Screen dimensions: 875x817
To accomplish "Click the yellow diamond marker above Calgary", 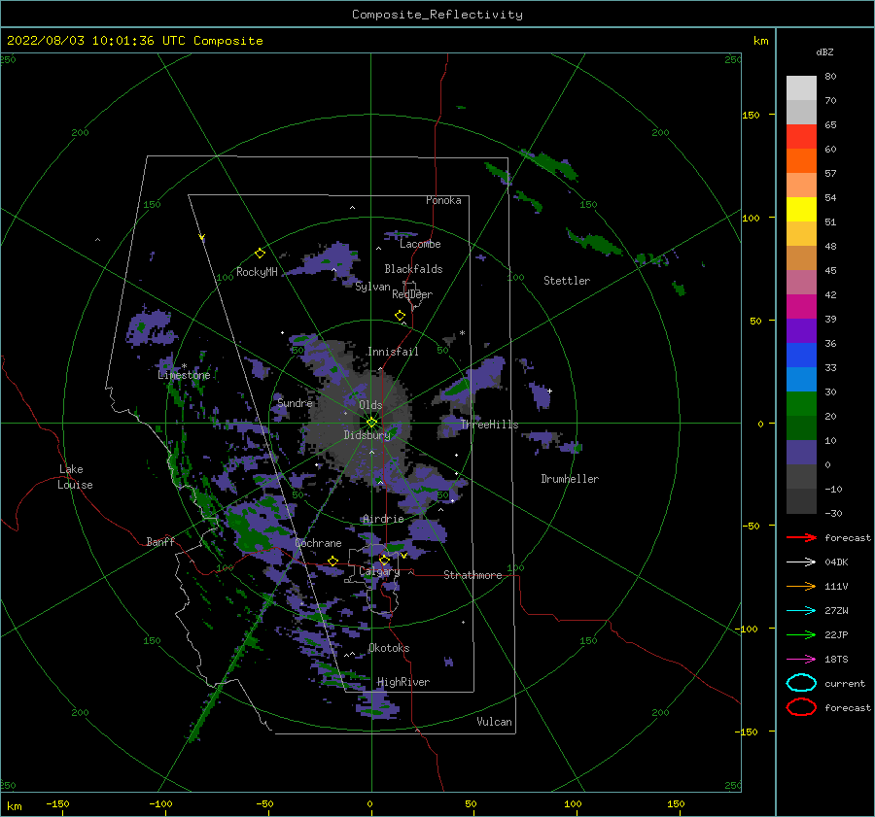I will tap(384, 560).
